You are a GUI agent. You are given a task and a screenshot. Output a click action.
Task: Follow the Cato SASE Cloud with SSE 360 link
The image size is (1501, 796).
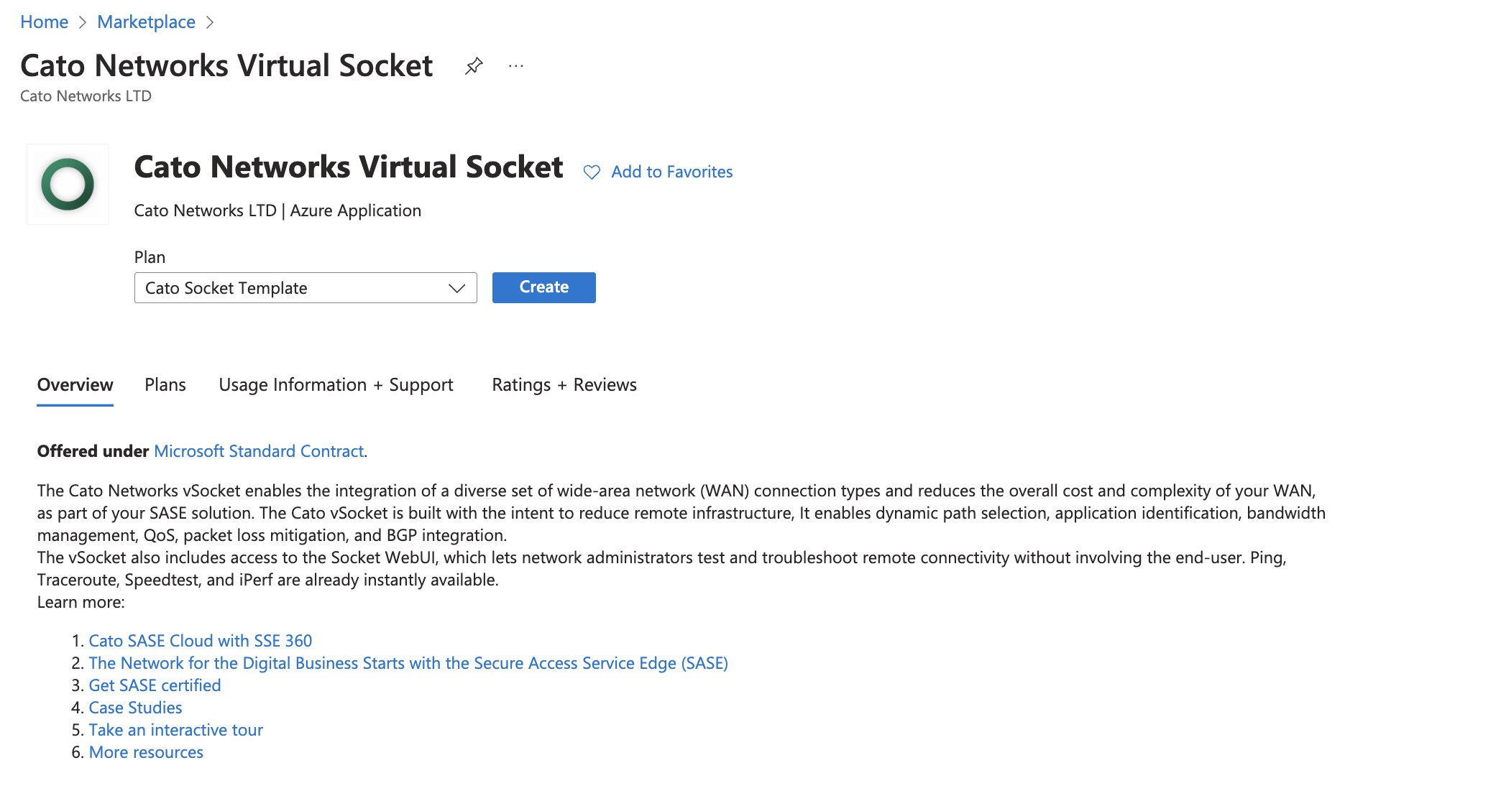click(x=201, y=640)
